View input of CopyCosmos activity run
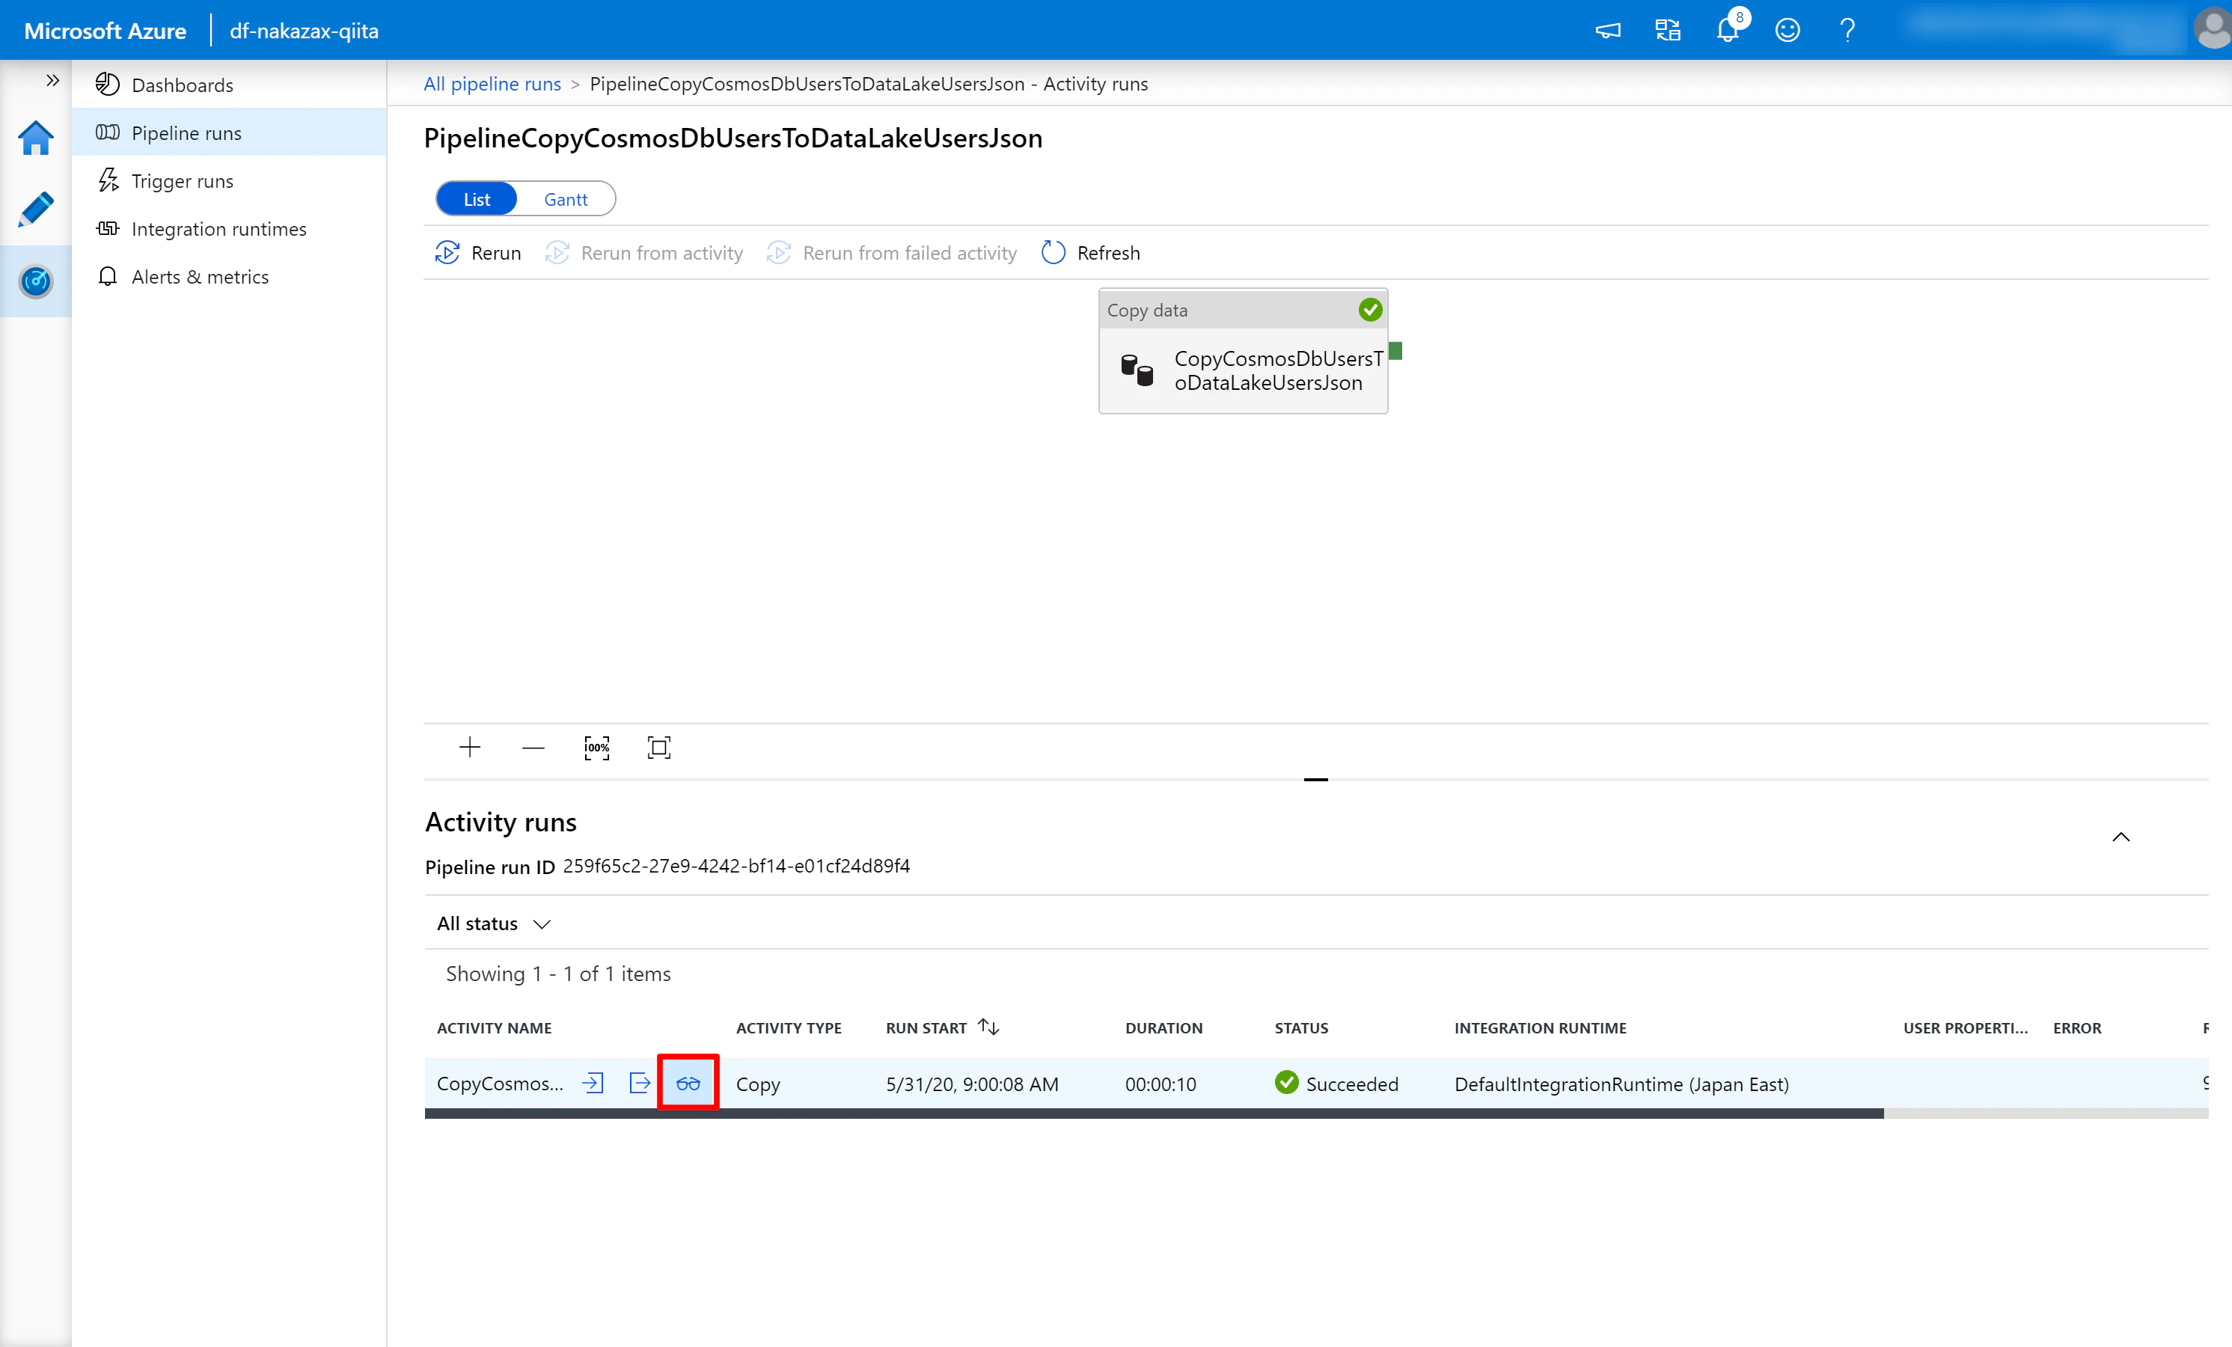The height and width of the screenshot is (1347, 2232). point(593,1083)
